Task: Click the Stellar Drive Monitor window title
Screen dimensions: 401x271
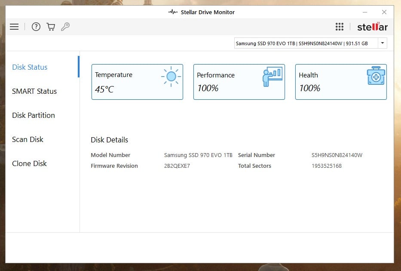Action: pyautogui.click(x=208, y=12)
